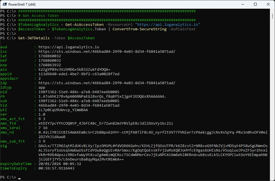Click the scrollbar up arrow

[273, 11]
